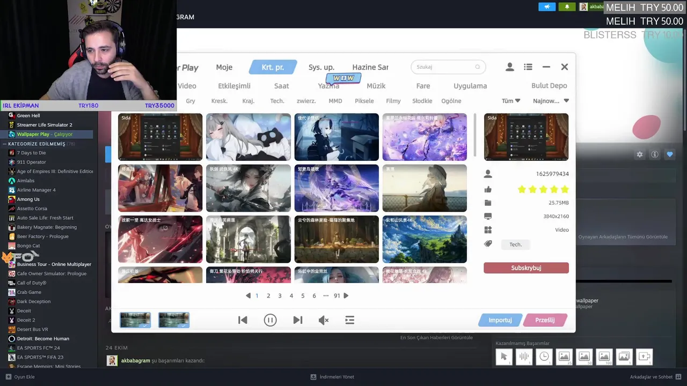Select the Saat type filter
This screenshot has width=687, height=386.
pyautogui.click(x=282, y=86)
